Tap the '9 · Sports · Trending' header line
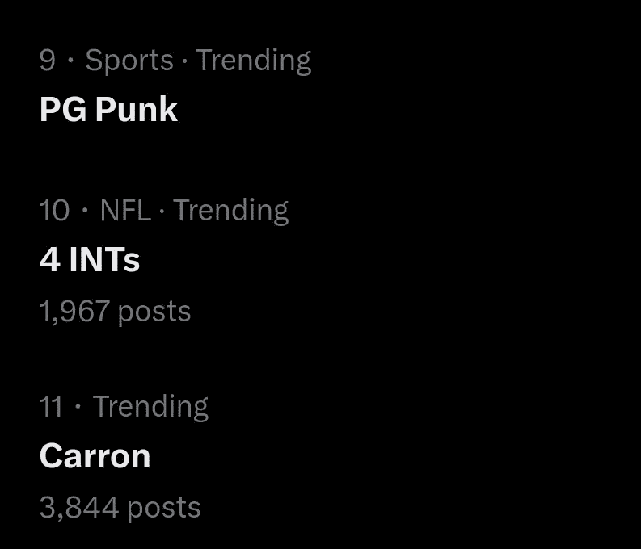The height and width of the screenshot is (549, 641). click(x=175, y=61)
